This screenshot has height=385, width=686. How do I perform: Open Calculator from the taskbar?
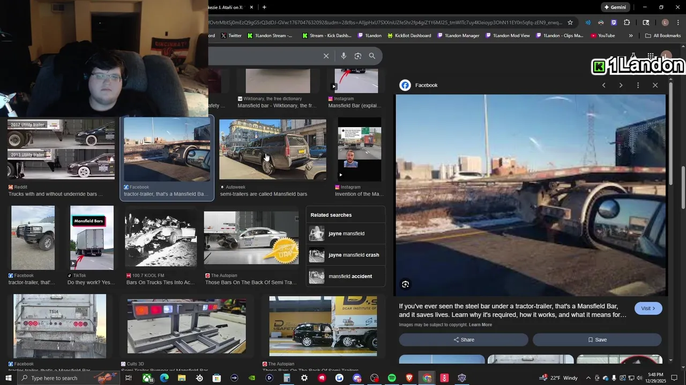287,378
